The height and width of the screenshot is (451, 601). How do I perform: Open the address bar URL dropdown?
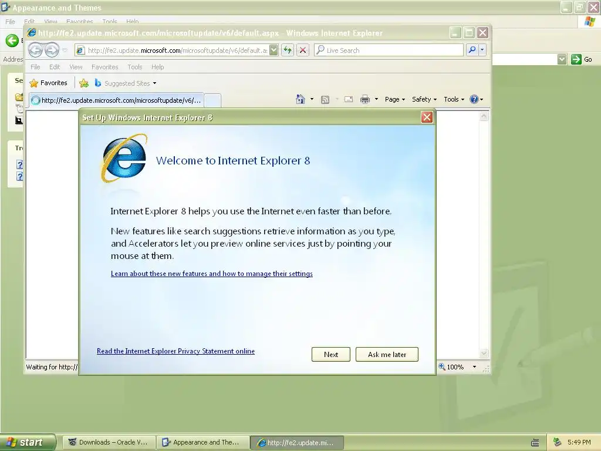[x=274, y=51]
